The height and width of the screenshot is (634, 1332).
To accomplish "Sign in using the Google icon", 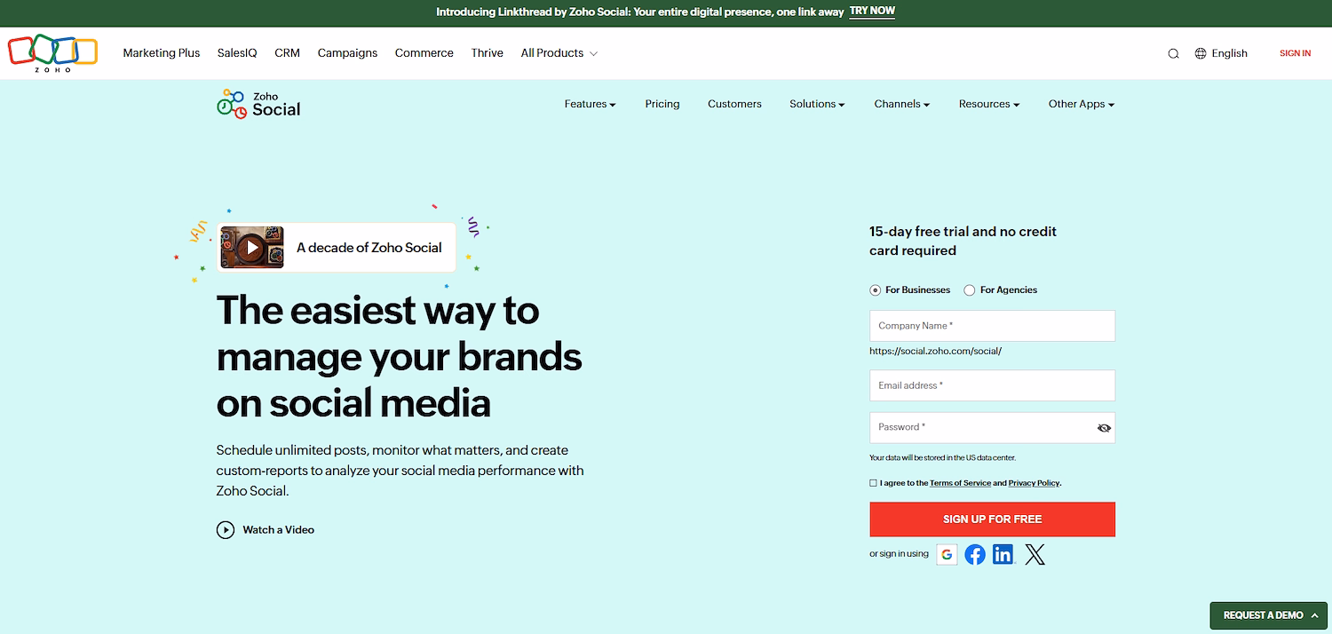I will point(947,554).
